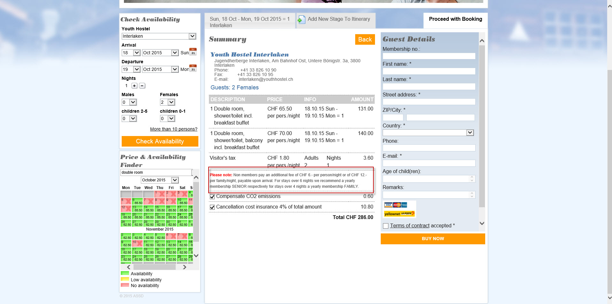Click the Guests: 2 Females text

point(234,87)
